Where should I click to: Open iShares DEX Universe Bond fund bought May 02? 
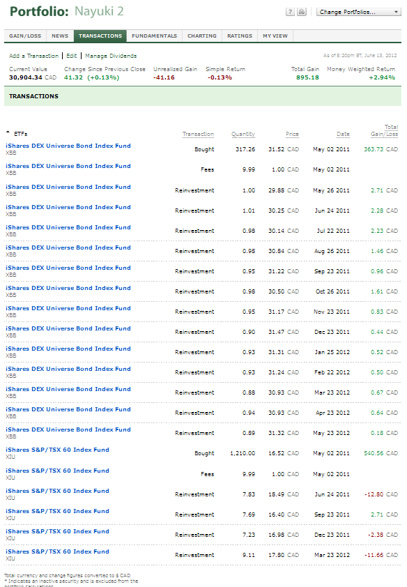(x=68, y=146)
